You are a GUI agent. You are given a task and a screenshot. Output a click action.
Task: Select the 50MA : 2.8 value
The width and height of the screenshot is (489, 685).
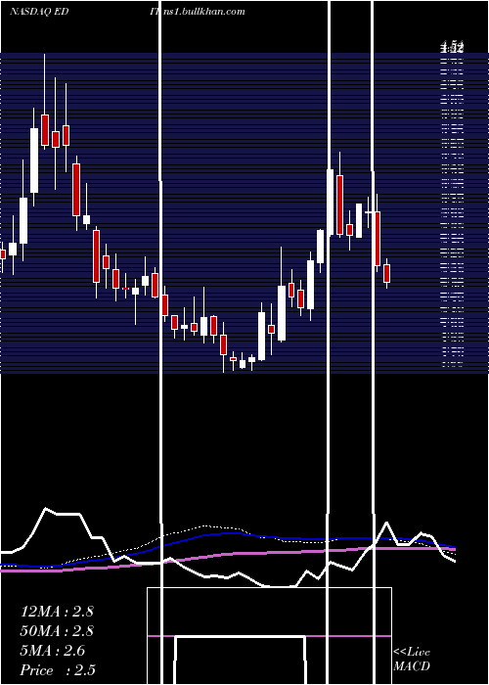click(57, 631)
